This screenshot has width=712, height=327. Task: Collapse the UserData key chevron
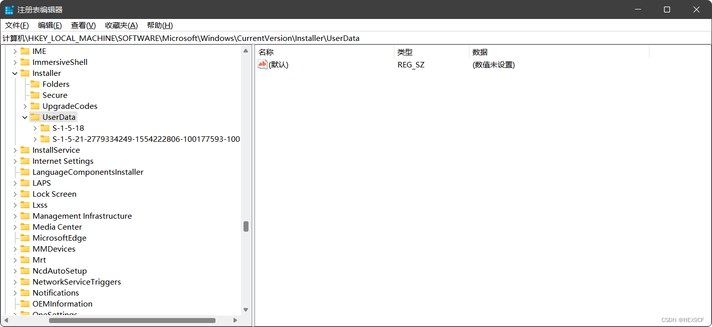coord(25,117)
